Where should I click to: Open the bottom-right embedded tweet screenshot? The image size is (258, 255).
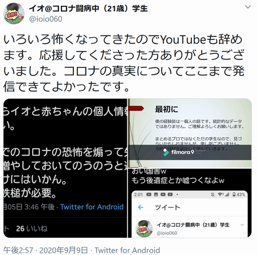(190, 204)
